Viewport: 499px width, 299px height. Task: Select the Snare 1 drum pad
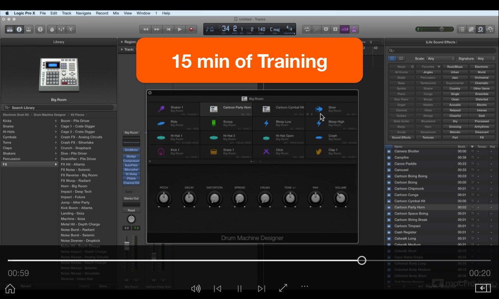(x=226, y=151)
